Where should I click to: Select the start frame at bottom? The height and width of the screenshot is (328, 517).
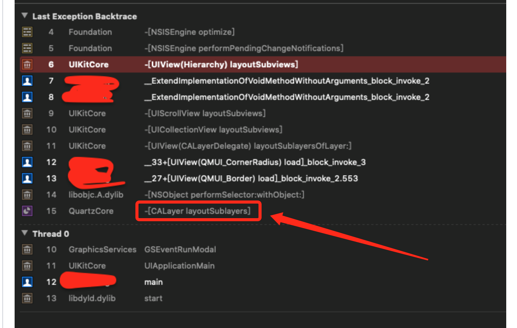point(153,298)
